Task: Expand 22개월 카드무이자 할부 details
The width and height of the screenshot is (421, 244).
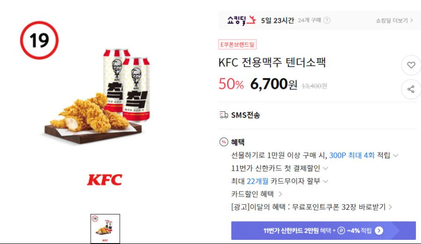Action: point(326,181)
